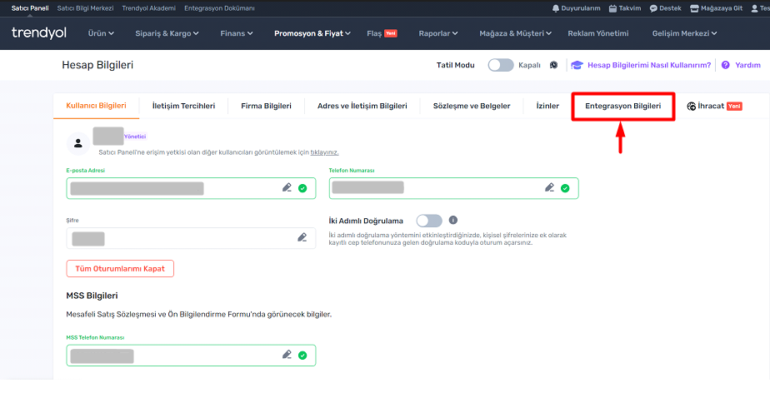Image resolution: width=770 pixels, height=413 pixels.
Task: Expand the Raporlar menu
Action: point(438,33)
